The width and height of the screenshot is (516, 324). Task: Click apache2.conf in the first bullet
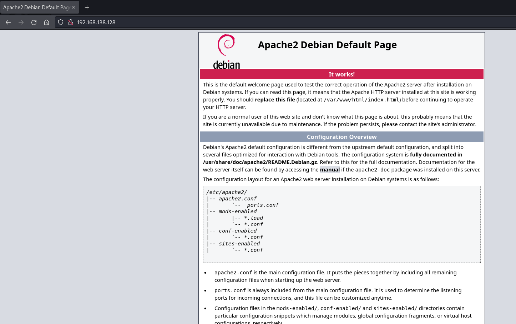233,273
